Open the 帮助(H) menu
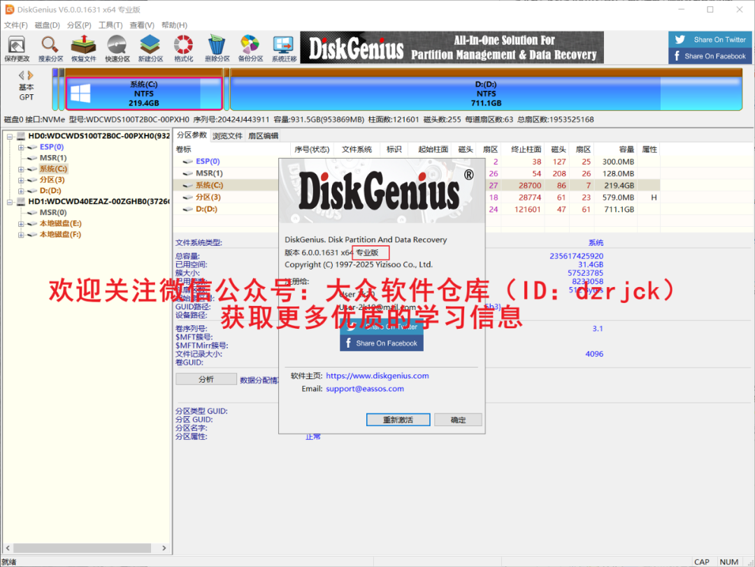Viewport: 755px width, 567px height. coord(174,25)
